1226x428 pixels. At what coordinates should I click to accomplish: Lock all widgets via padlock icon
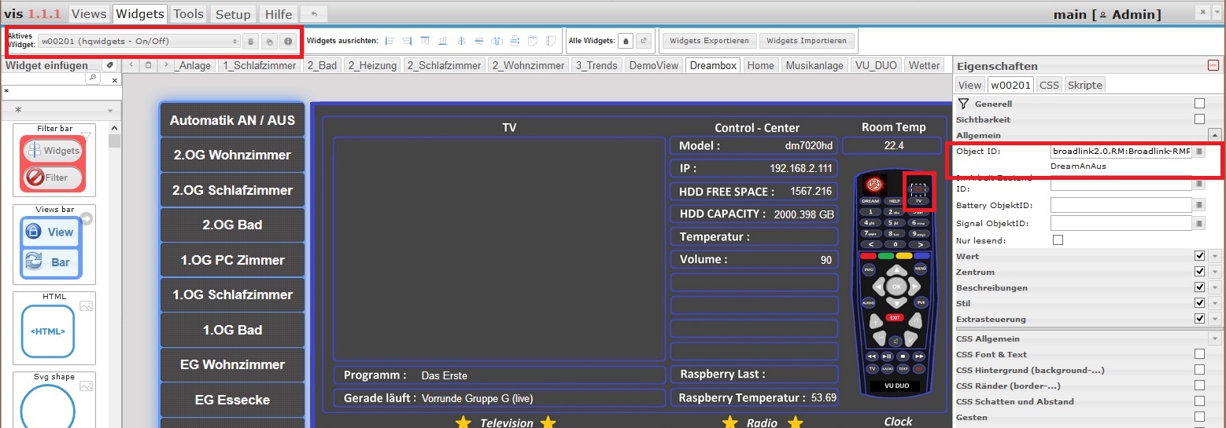626,41
